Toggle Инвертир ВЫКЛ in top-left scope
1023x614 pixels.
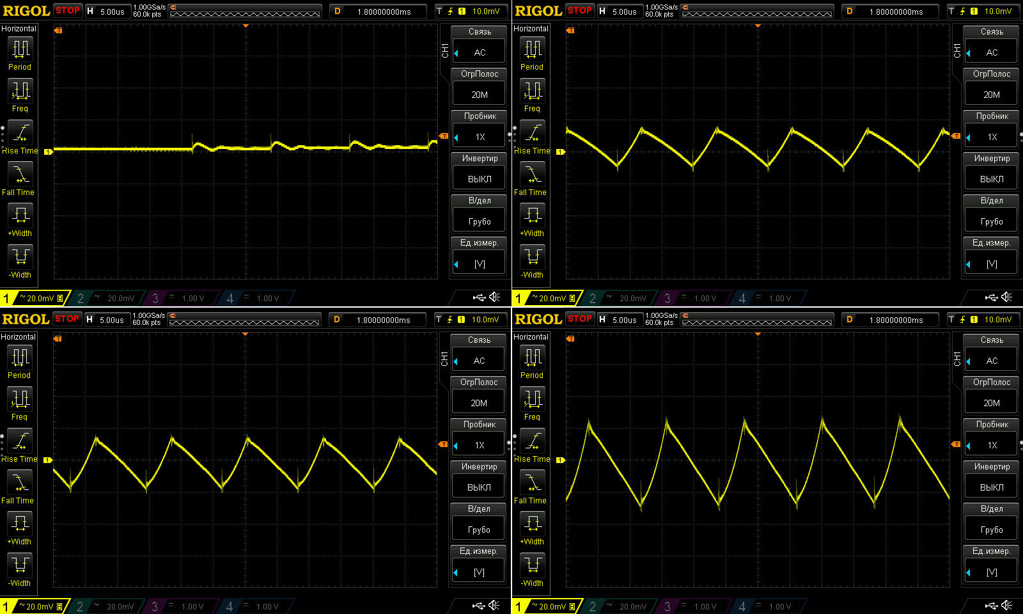[x=480, y=179]
